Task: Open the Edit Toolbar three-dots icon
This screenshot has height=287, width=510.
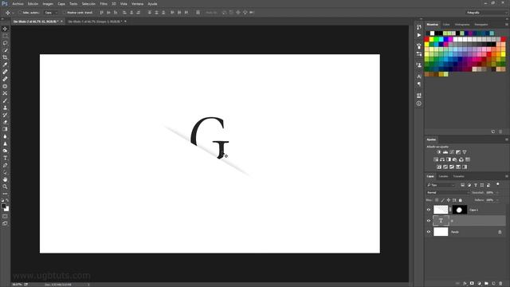Action: [x=5, y=194]
